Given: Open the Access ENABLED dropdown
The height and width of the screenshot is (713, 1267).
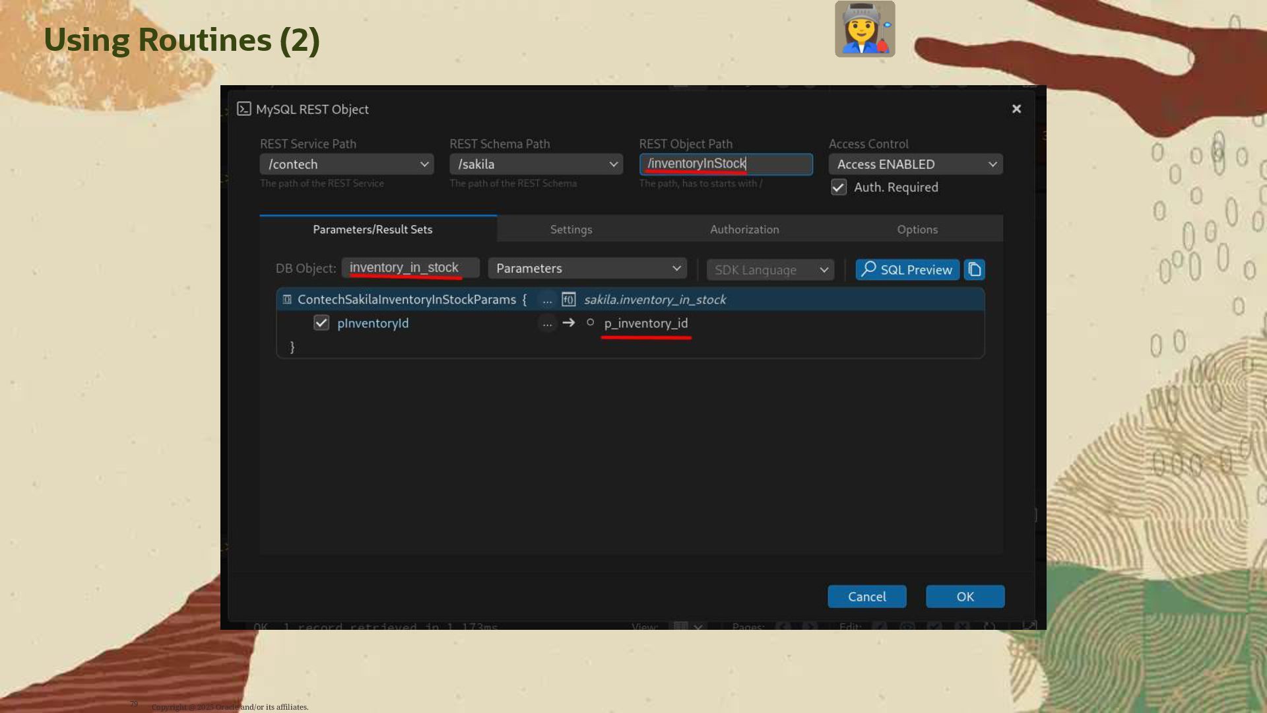Looking at the screenshot, I should pyautogui.click(x=915, y=164).
